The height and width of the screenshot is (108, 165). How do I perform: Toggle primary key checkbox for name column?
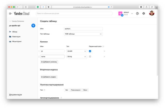[90, 56]
